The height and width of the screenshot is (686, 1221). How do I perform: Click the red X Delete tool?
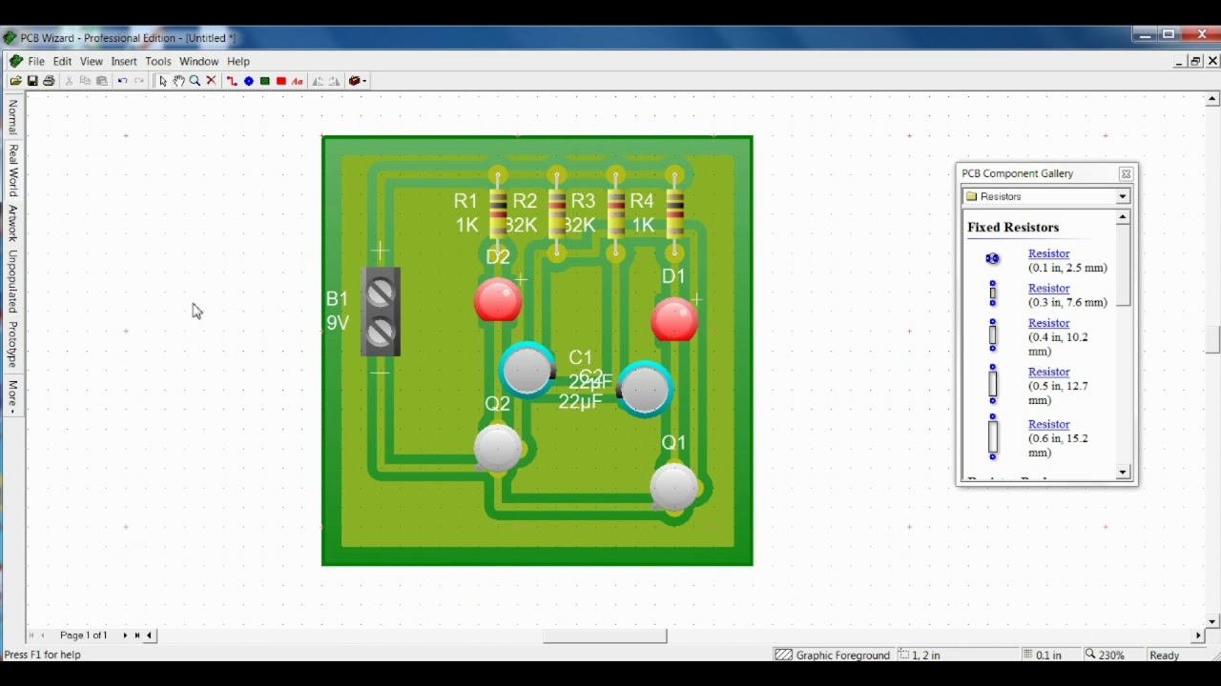[x=211, y=81]
